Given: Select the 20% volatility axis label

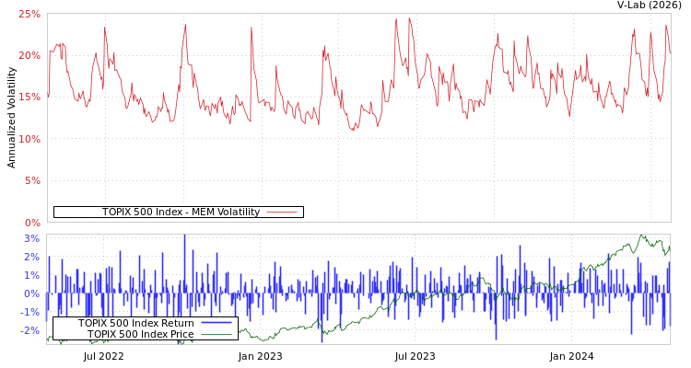Looking at the screenshot, I should 29,55.
